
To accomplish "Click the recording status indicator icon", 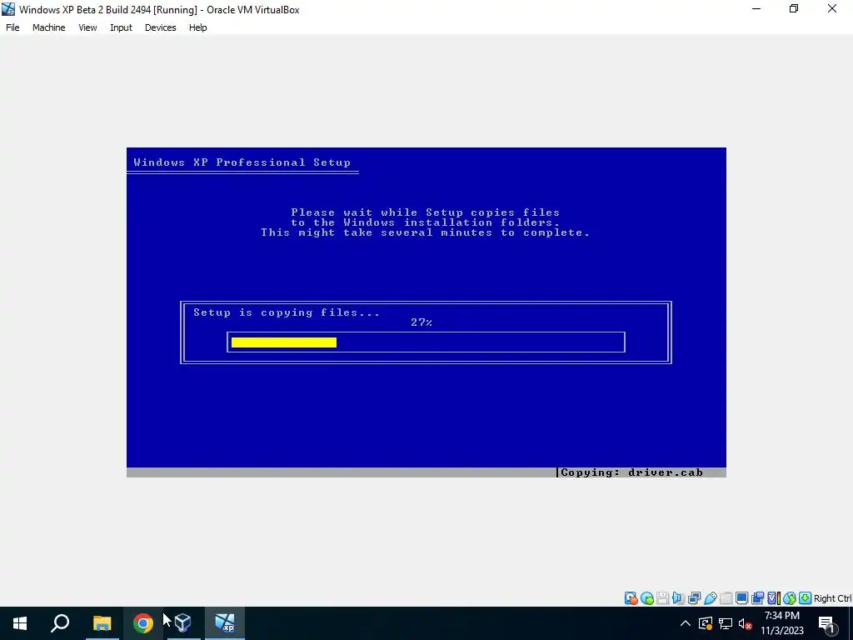I will pyautogui.click(x=757, y=598).
